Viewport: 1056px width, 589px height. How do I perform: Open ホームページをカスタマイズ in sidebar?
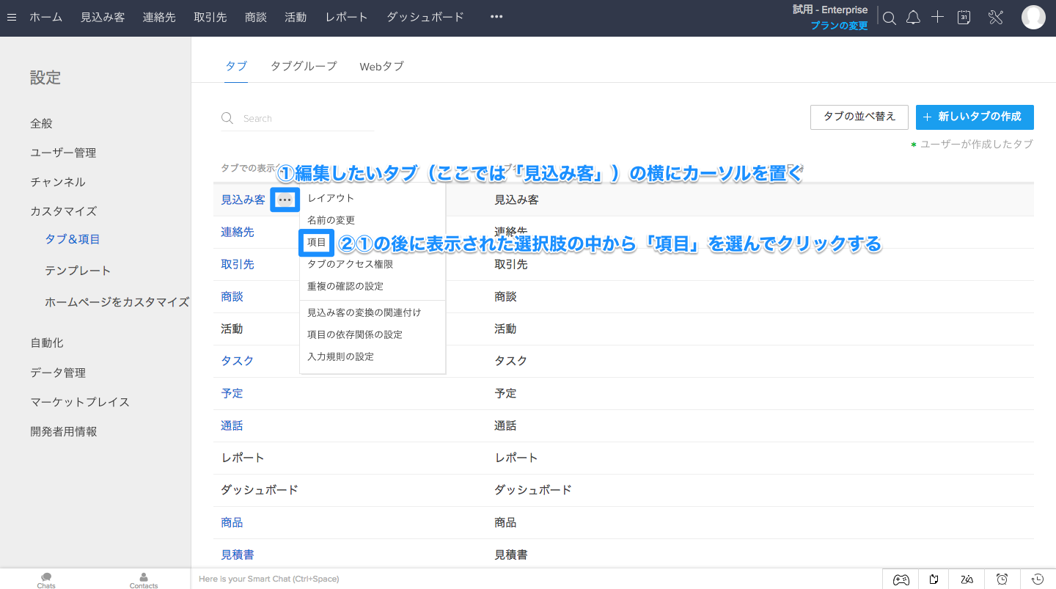pyautogui.click(x=117, y=301)
